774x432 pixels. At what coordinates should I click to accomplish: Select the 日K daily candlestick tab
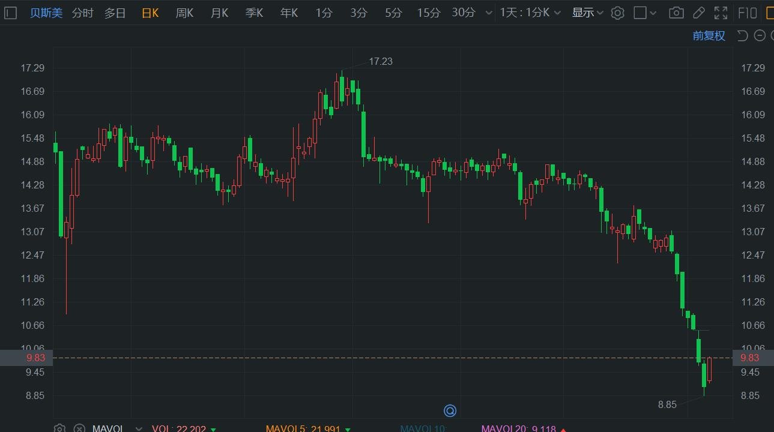pyautogui.click(x=150, y=13)
